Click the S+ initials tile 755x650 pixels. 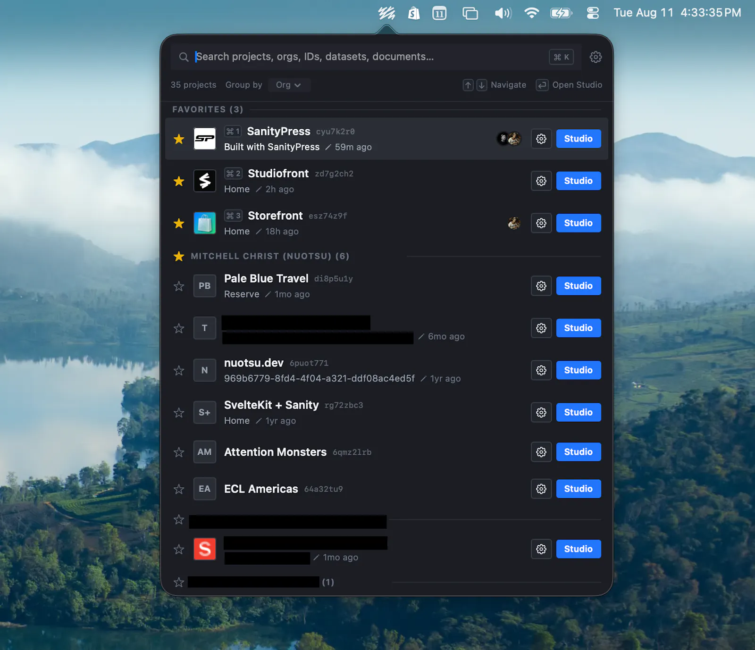click(x=205, y=413)
